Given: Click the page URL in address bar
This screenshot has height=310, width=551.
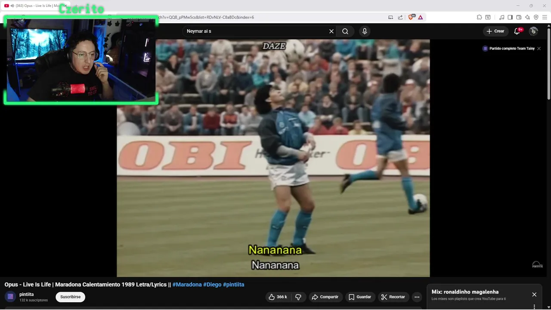Looking at the screenshot, I should click(207, 17).
